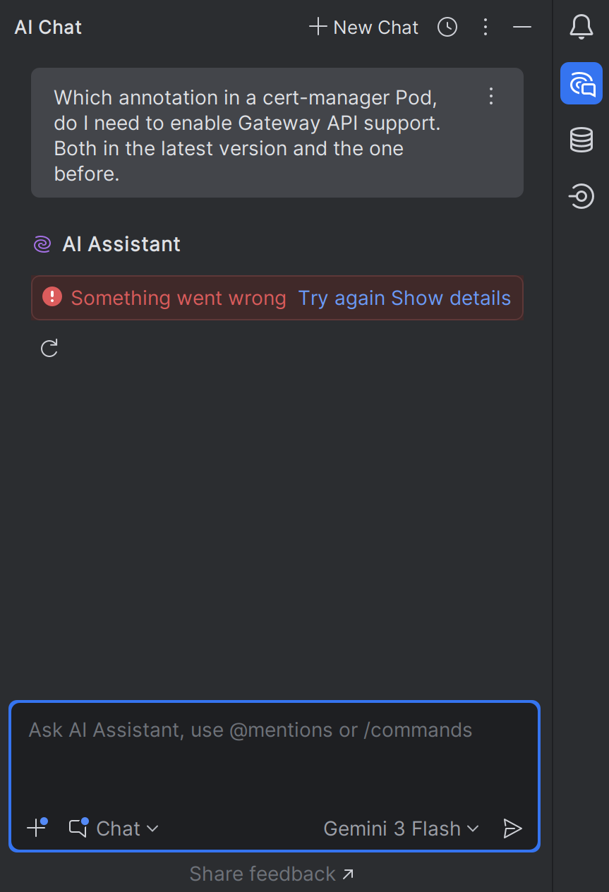Toggle the AI Chat sidebar icon
This screenshot has width=609, height=892.
[581, 83]
